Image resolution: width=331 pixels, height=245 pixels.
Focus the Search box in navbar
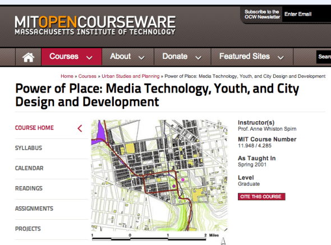(324, 57)
